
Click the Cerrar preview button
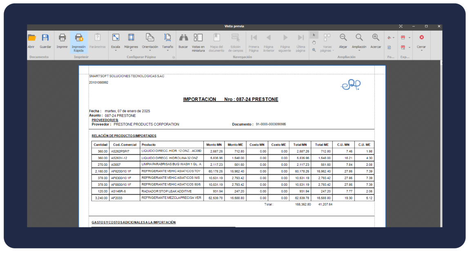pyautogui.click(x=421, y=40)
